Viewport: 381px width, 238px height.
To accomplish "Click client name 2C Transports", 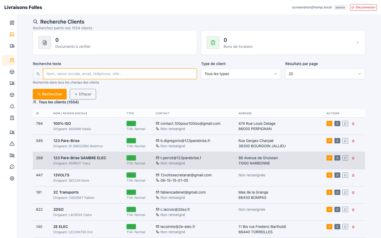I will [x=66, y=192].
